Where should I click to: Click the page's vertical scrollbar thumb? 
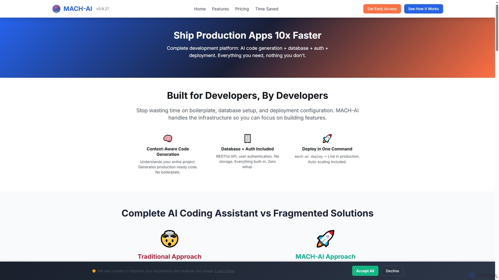[x=497, y=27]
